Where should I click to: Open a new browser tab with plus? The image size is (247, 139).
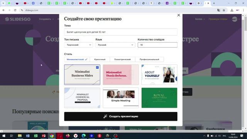tap(214, 3)
